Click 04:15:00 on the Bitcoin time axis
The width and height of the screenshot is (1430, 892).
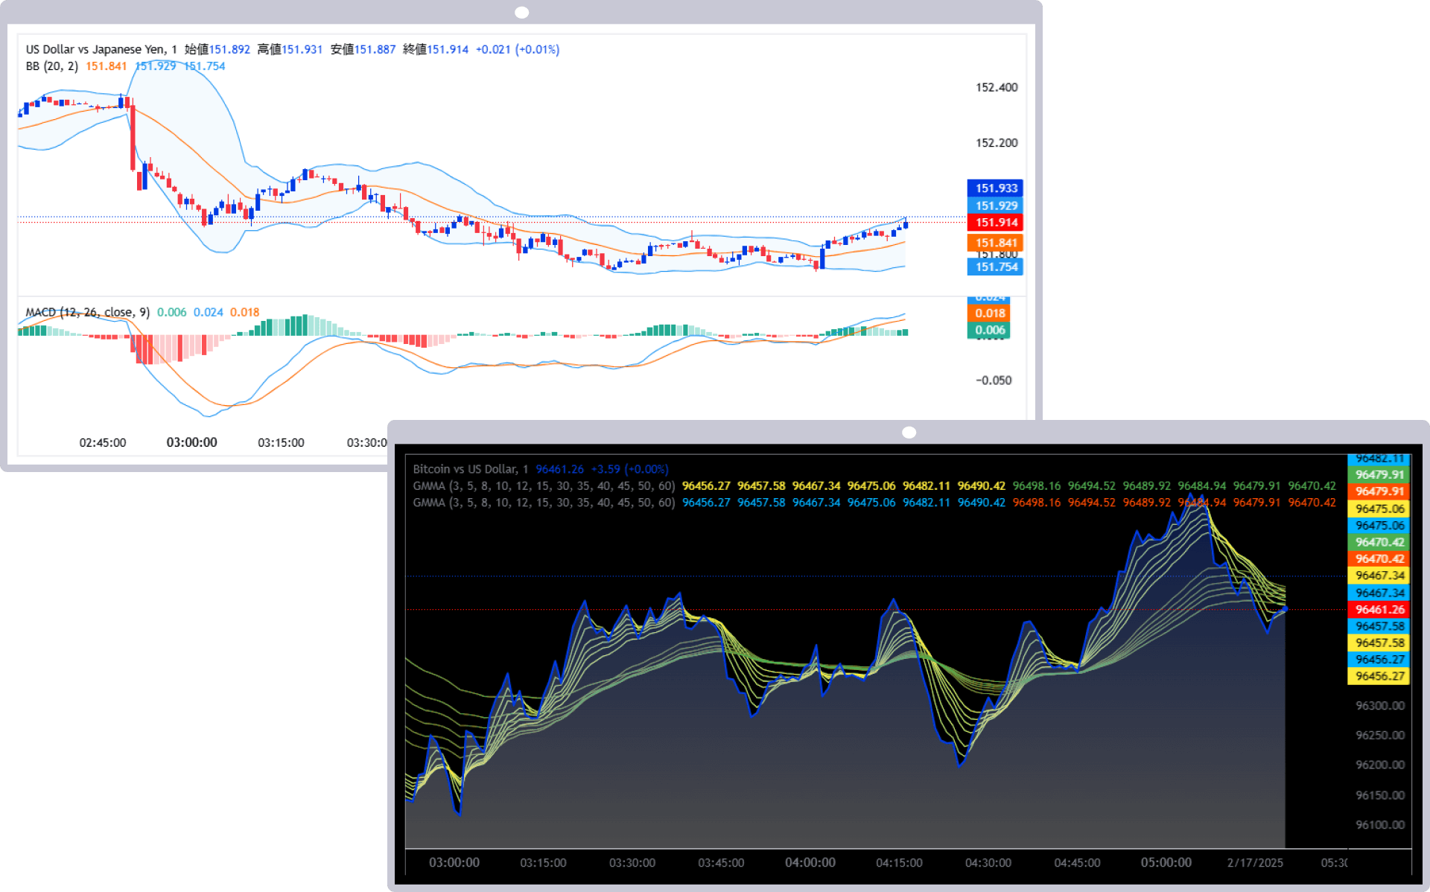tap(899, 862)
